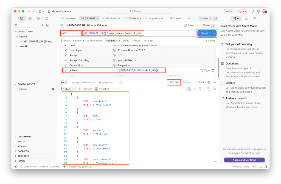
Task: Open the Console in the status bar
Action: (x=55, y=167)
